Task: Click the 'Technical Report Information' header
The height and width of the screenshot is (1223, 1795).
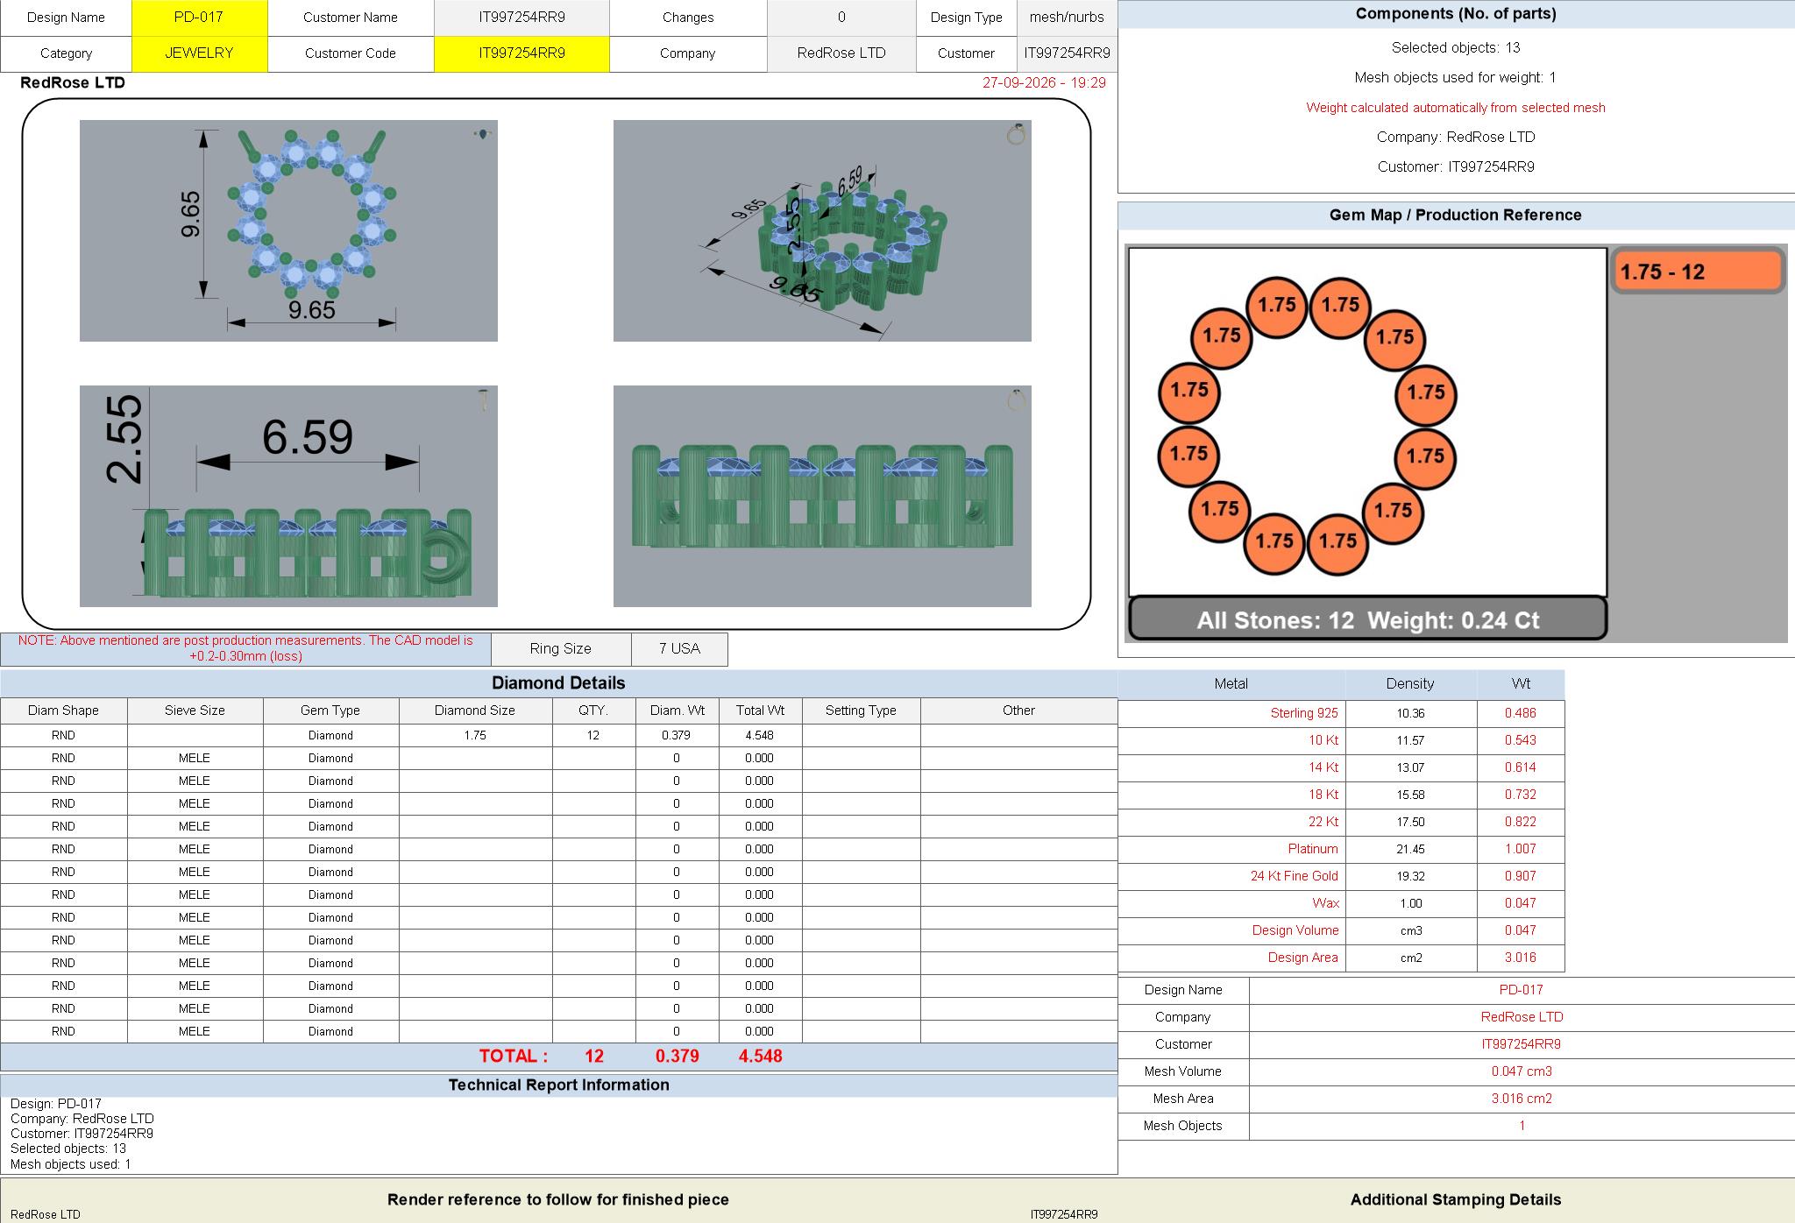Action: point(558,1085)
